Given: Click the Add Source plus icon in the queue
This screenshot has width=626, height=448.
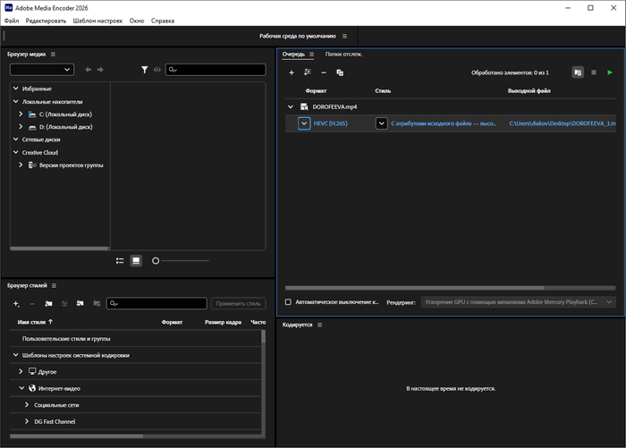Looking at the screenshot, I should [x=292, y=72].
